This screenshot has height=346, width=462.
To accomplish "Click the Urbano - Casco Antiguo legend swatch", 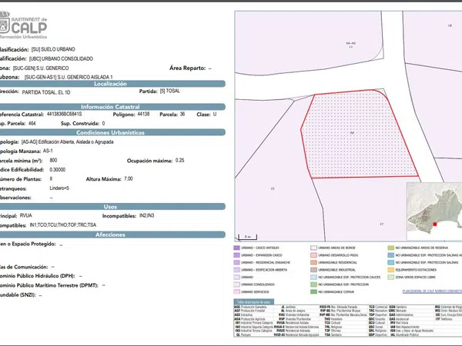I will [x=237, y=249].
